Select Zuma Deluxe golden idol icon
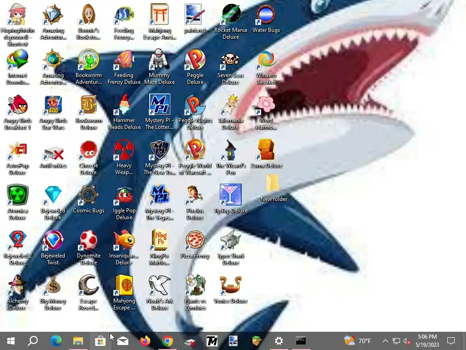466x350 pixels. click(266, 149)
